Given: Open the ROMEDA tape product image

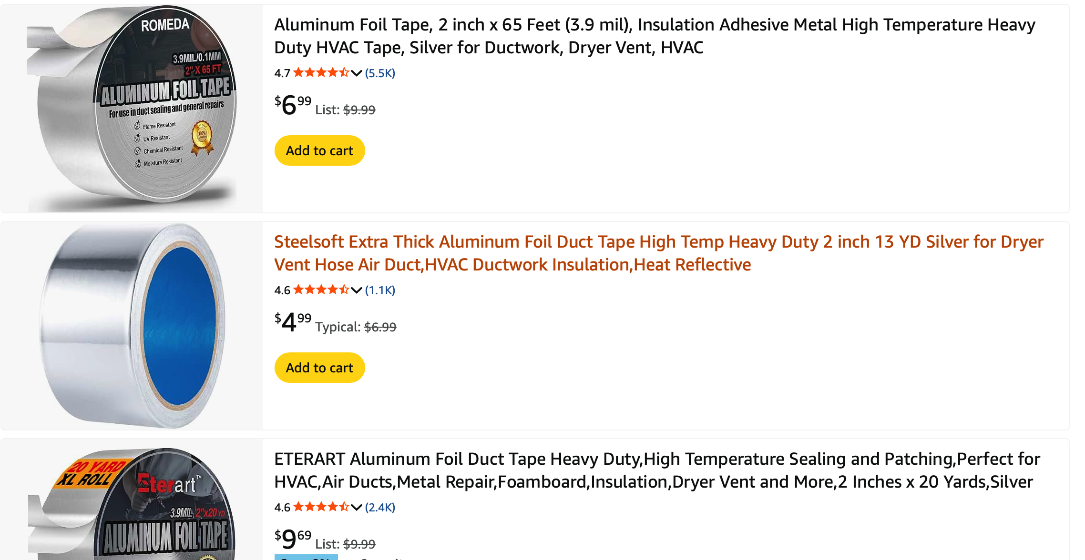Looking at the screenshot, I should tap(132, 109).
